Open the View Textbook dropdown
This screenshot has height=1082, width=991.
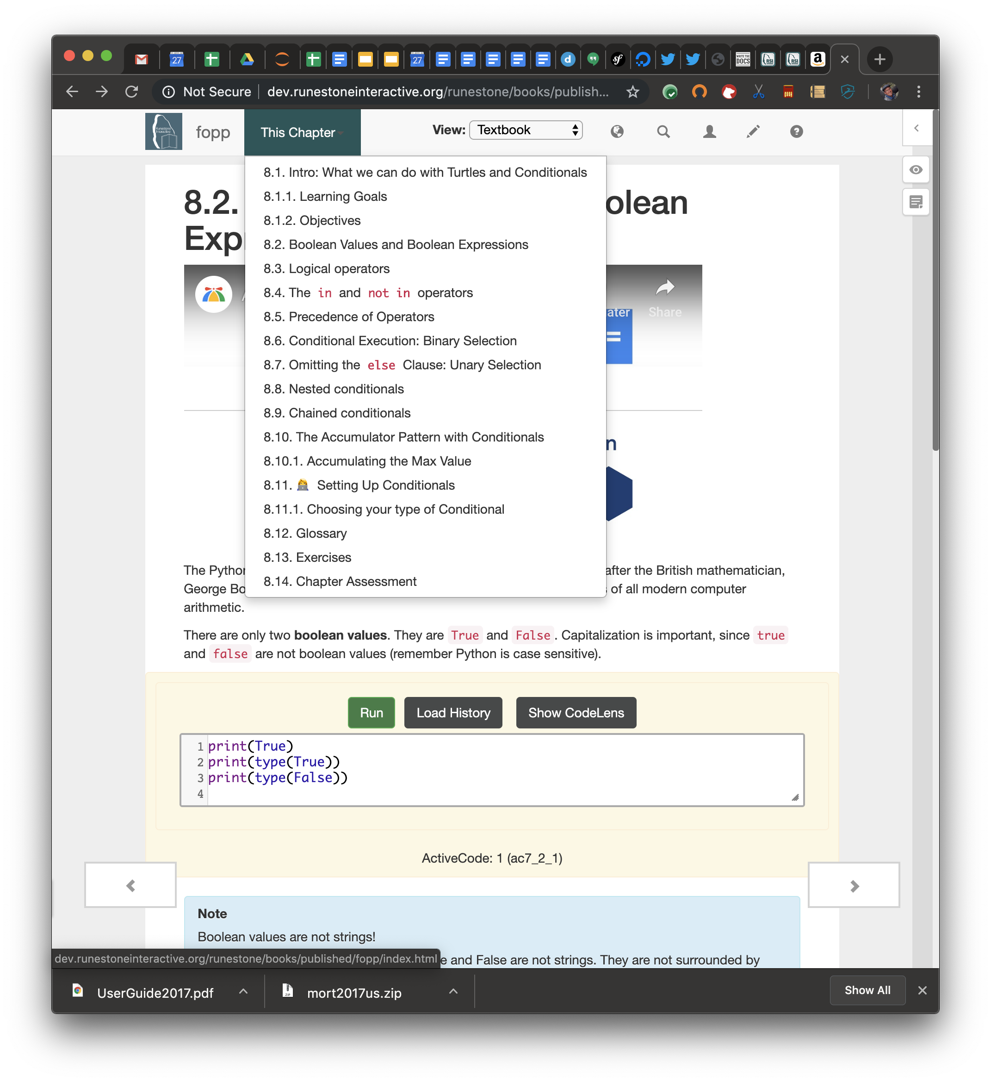(x=525, y=131)
